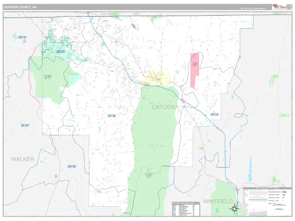This screenshot has width=295, height=221.
Task: Click the publisher logo in the header
Action: (279, 7)
